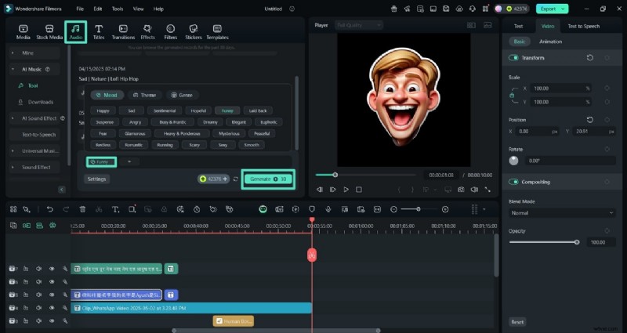Hide the WhatsApp video clip track
Viewport: 627px width, 333px height.
[x=52, y=308]
